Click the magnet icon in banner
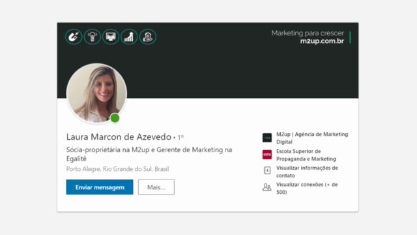This screenshot has width=417, height=235. pos(74,37)
